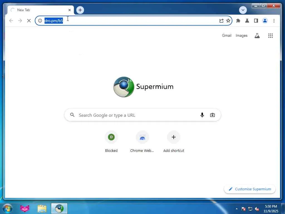
Task: Share this page icon in address bar
Action: [221, 21]
